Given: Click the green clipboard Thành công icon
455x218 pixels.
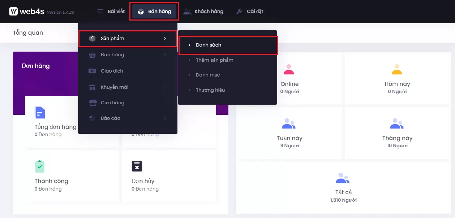Looking at the screenshot, I should [x=40, y=166].
